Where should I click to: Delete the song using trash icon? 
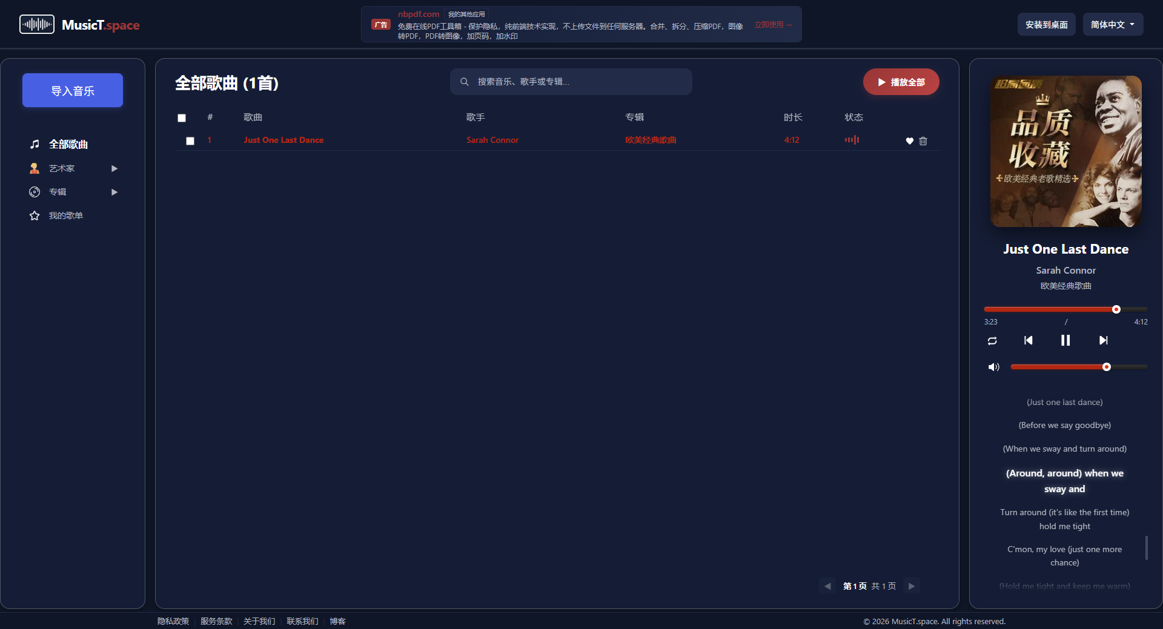[923, 141]
